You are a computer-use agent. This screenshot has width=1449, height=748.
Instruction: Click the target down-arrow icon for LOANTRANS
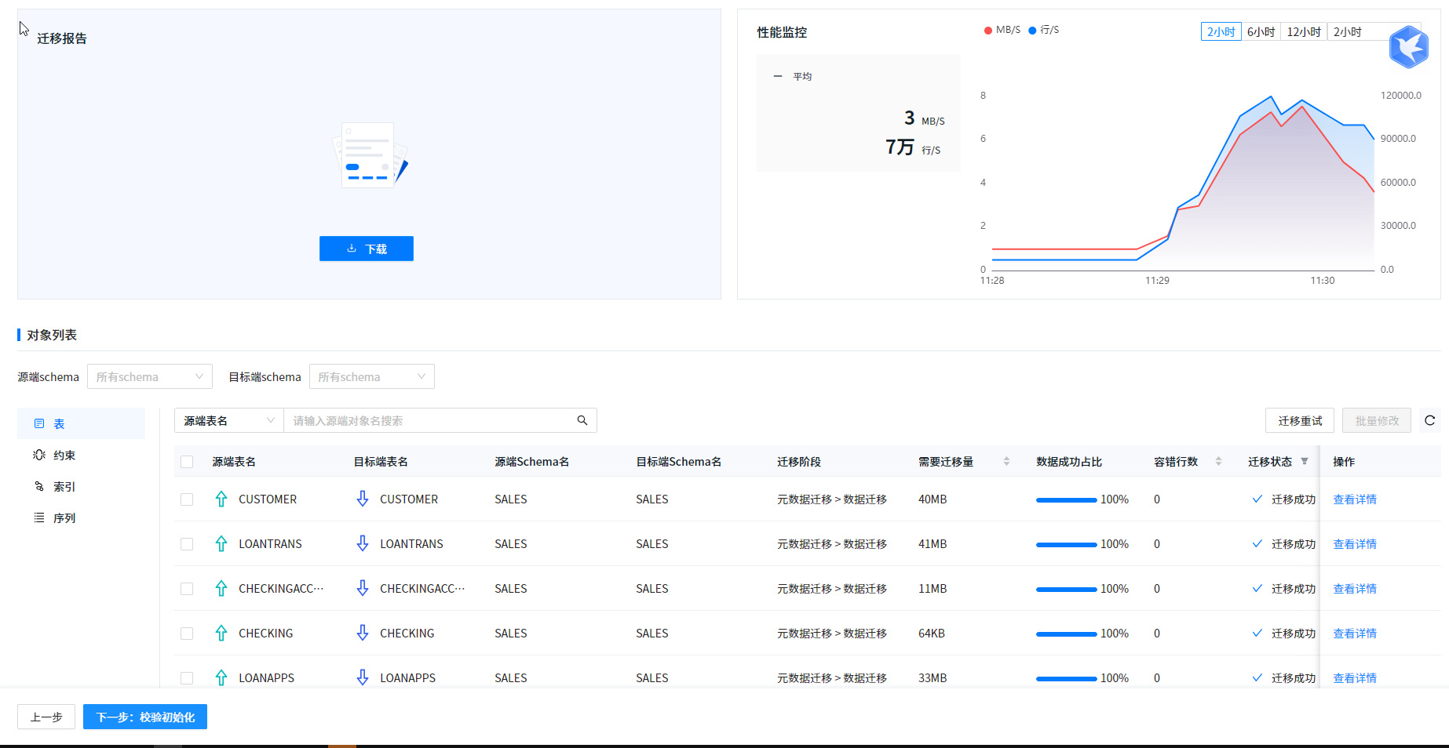coord(363,543)
